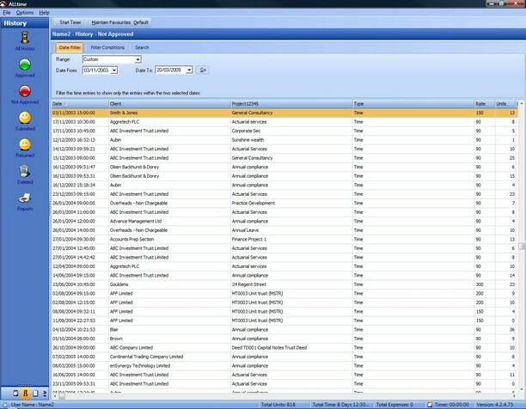Select the Aggretech PLC 17/11/2003 row

(x=284, y=122)
